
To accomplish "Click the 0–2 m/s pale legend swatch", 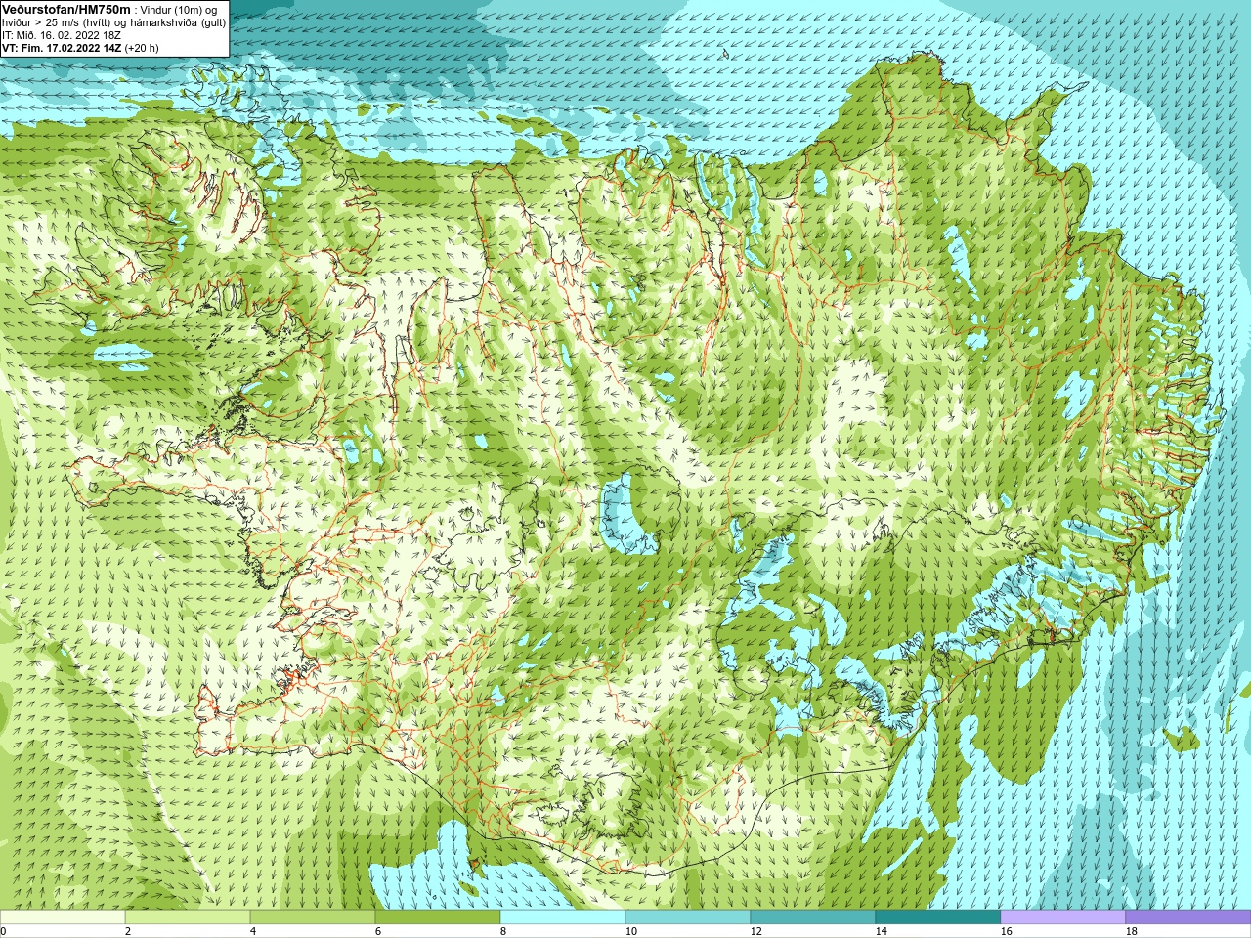I will click(x=63, y=917).
